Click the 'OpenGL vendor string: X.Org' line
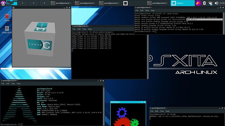This screenshot has width=225, height=126. pos(147,15)
